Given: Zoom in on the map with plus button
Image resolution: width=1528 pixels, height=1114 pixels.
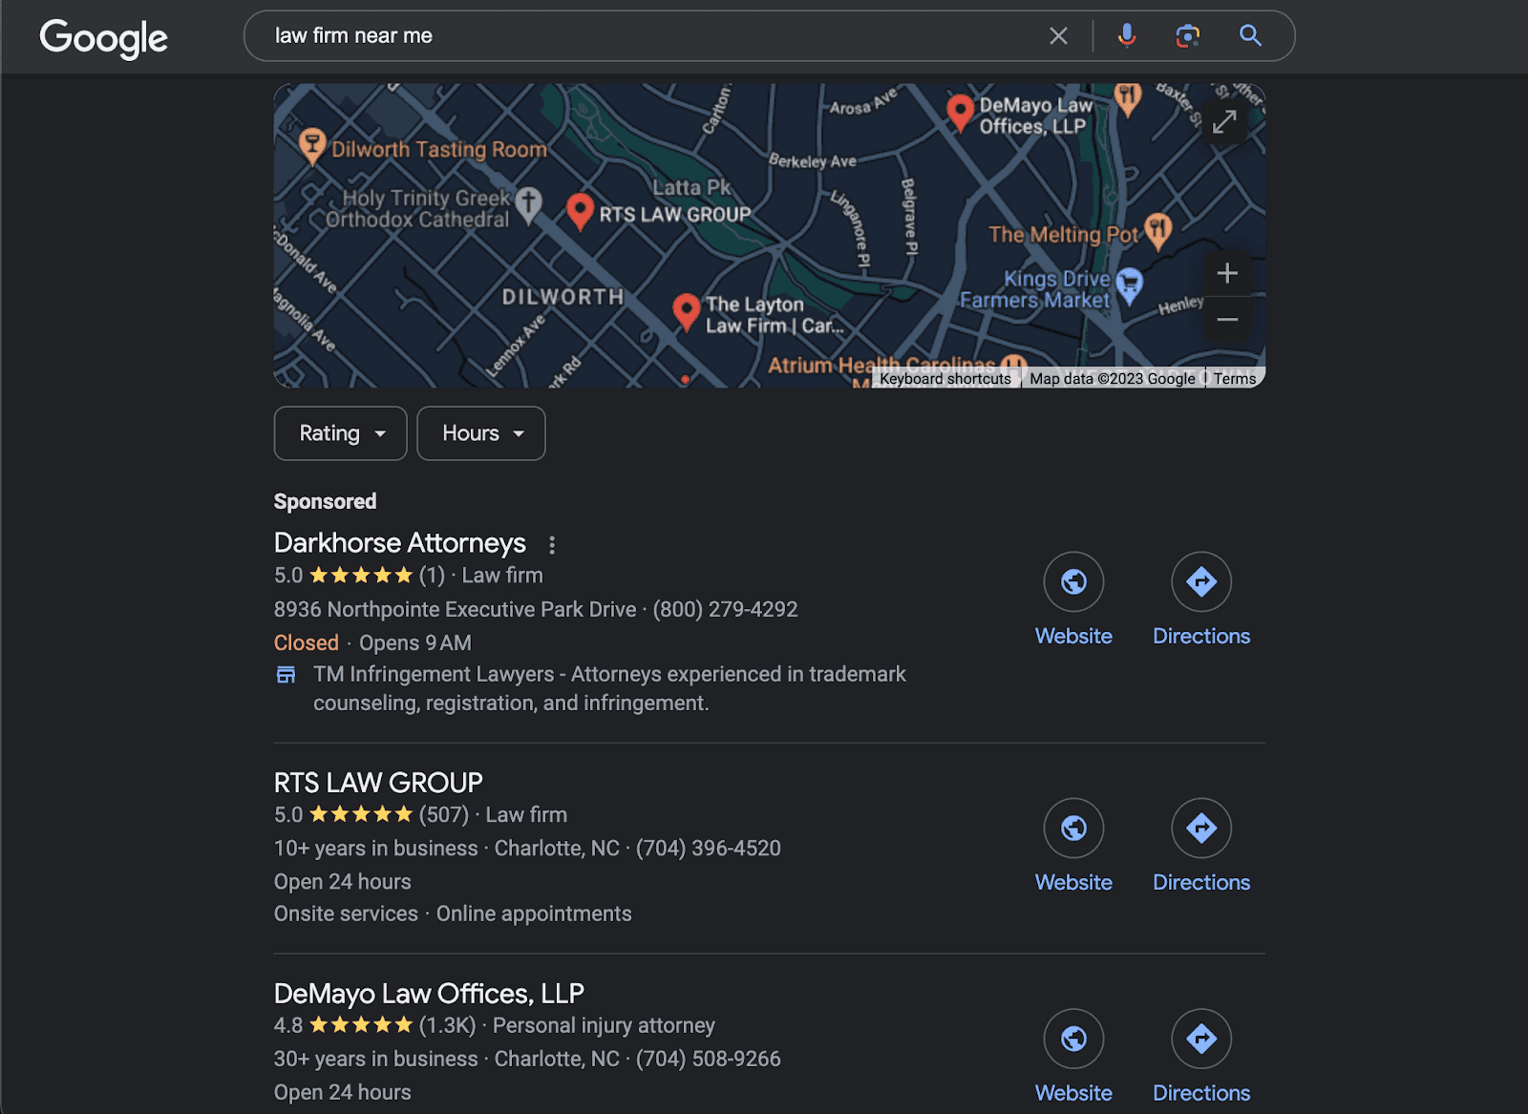Looking at the screenshot, I should click(x=1227, y=273).
